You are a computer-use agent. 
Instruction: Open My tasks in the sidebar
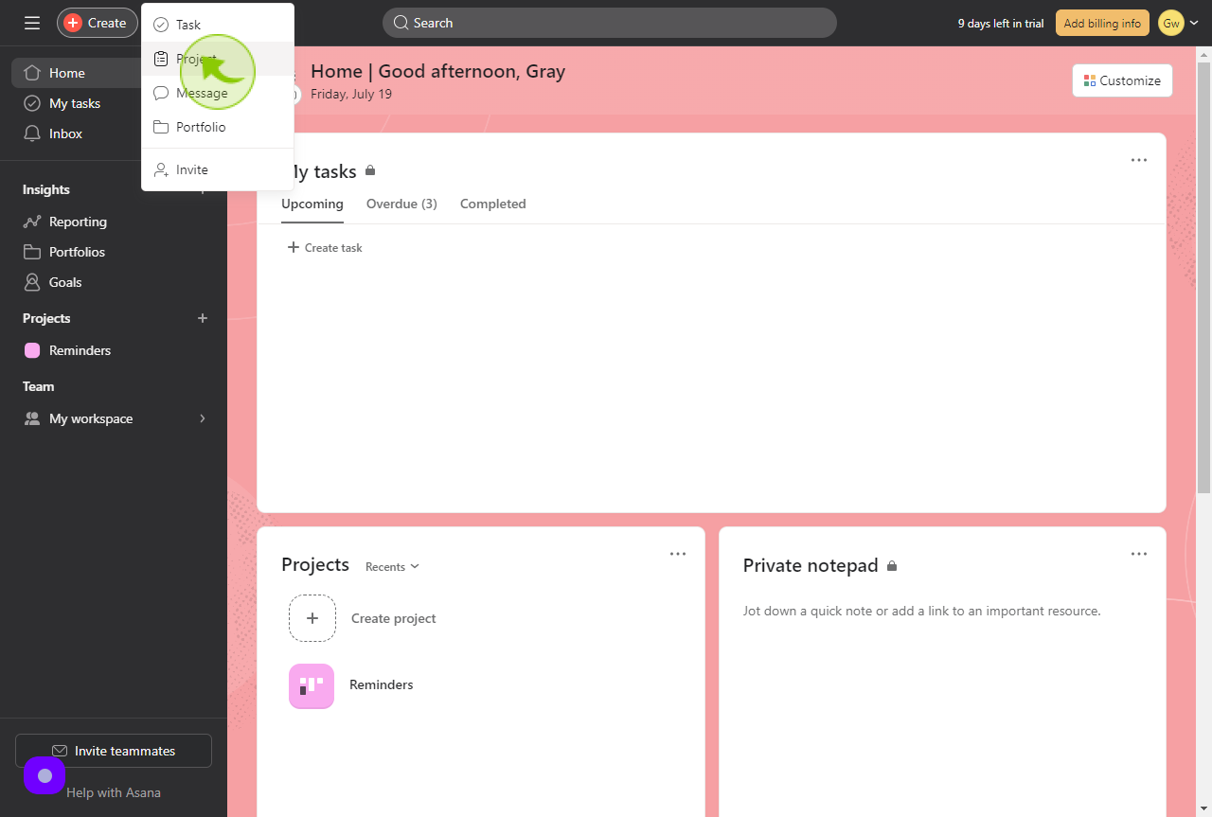pyautogui.click(x=114, y=103)
